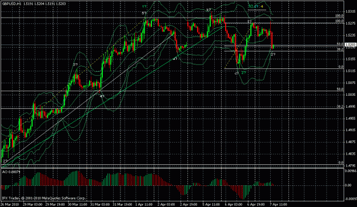Click the 1.4875 price scale label
The image size is (357, 207).
[x=350, y=142]
